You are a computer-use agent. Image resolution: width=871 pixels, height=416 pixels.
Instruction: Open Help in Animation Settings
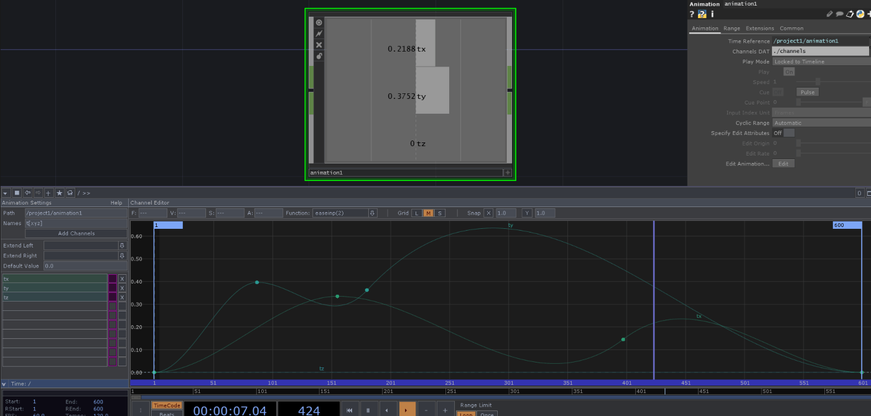tap(116, 203)
